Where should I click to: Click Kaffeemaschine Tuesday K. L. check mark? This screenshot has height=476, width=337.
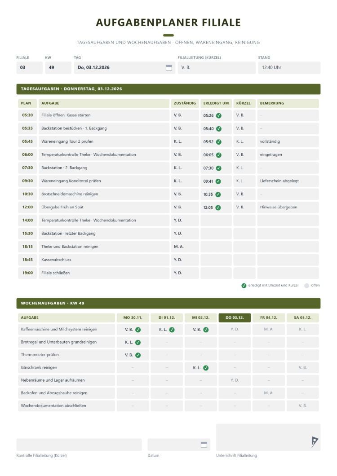point(172,330)
